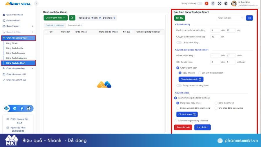Viewport: 261px width, 147px height.
Task: Tick the select-all checkbox in table header
Action: point(46,32)
